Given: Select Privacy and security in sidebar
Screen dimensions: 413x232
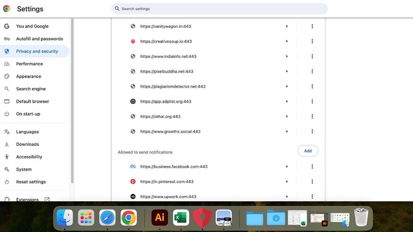Looking at the screenshot, I should point(34,51).
